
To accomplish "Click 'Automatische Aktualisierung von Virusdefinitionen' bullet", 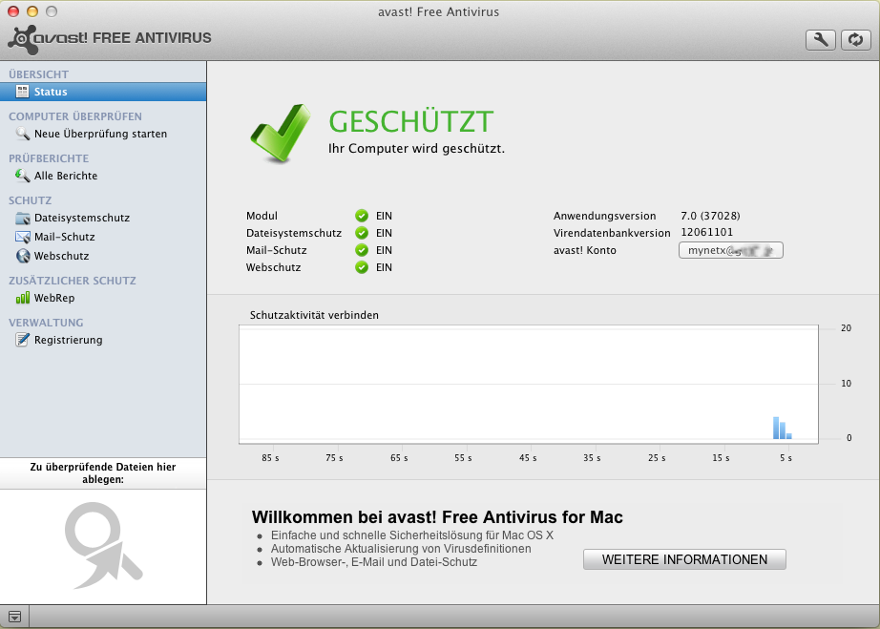I will pyautogui.click(x=401, y=549).
